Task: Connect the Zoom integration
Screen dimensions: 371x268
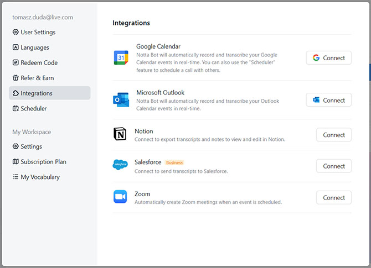Action: 333,197
